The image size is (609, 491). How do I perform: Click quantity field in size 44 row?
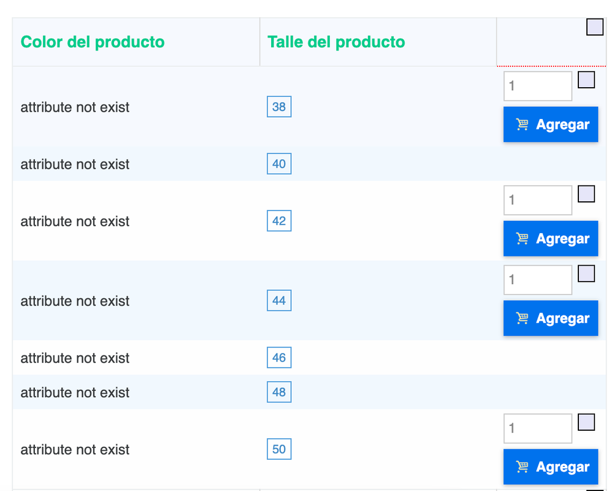point(537,280)
